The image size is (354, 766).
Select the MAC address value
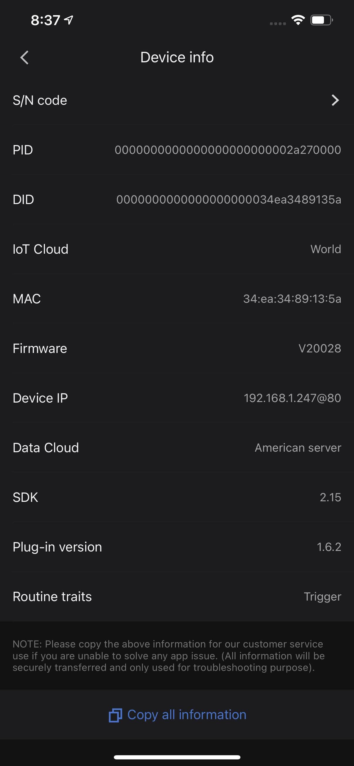click(292, 299)
